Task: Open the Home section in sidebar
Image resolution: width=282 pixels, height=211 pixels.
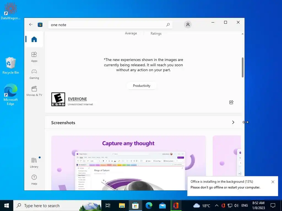Action: tap(34, 39)
